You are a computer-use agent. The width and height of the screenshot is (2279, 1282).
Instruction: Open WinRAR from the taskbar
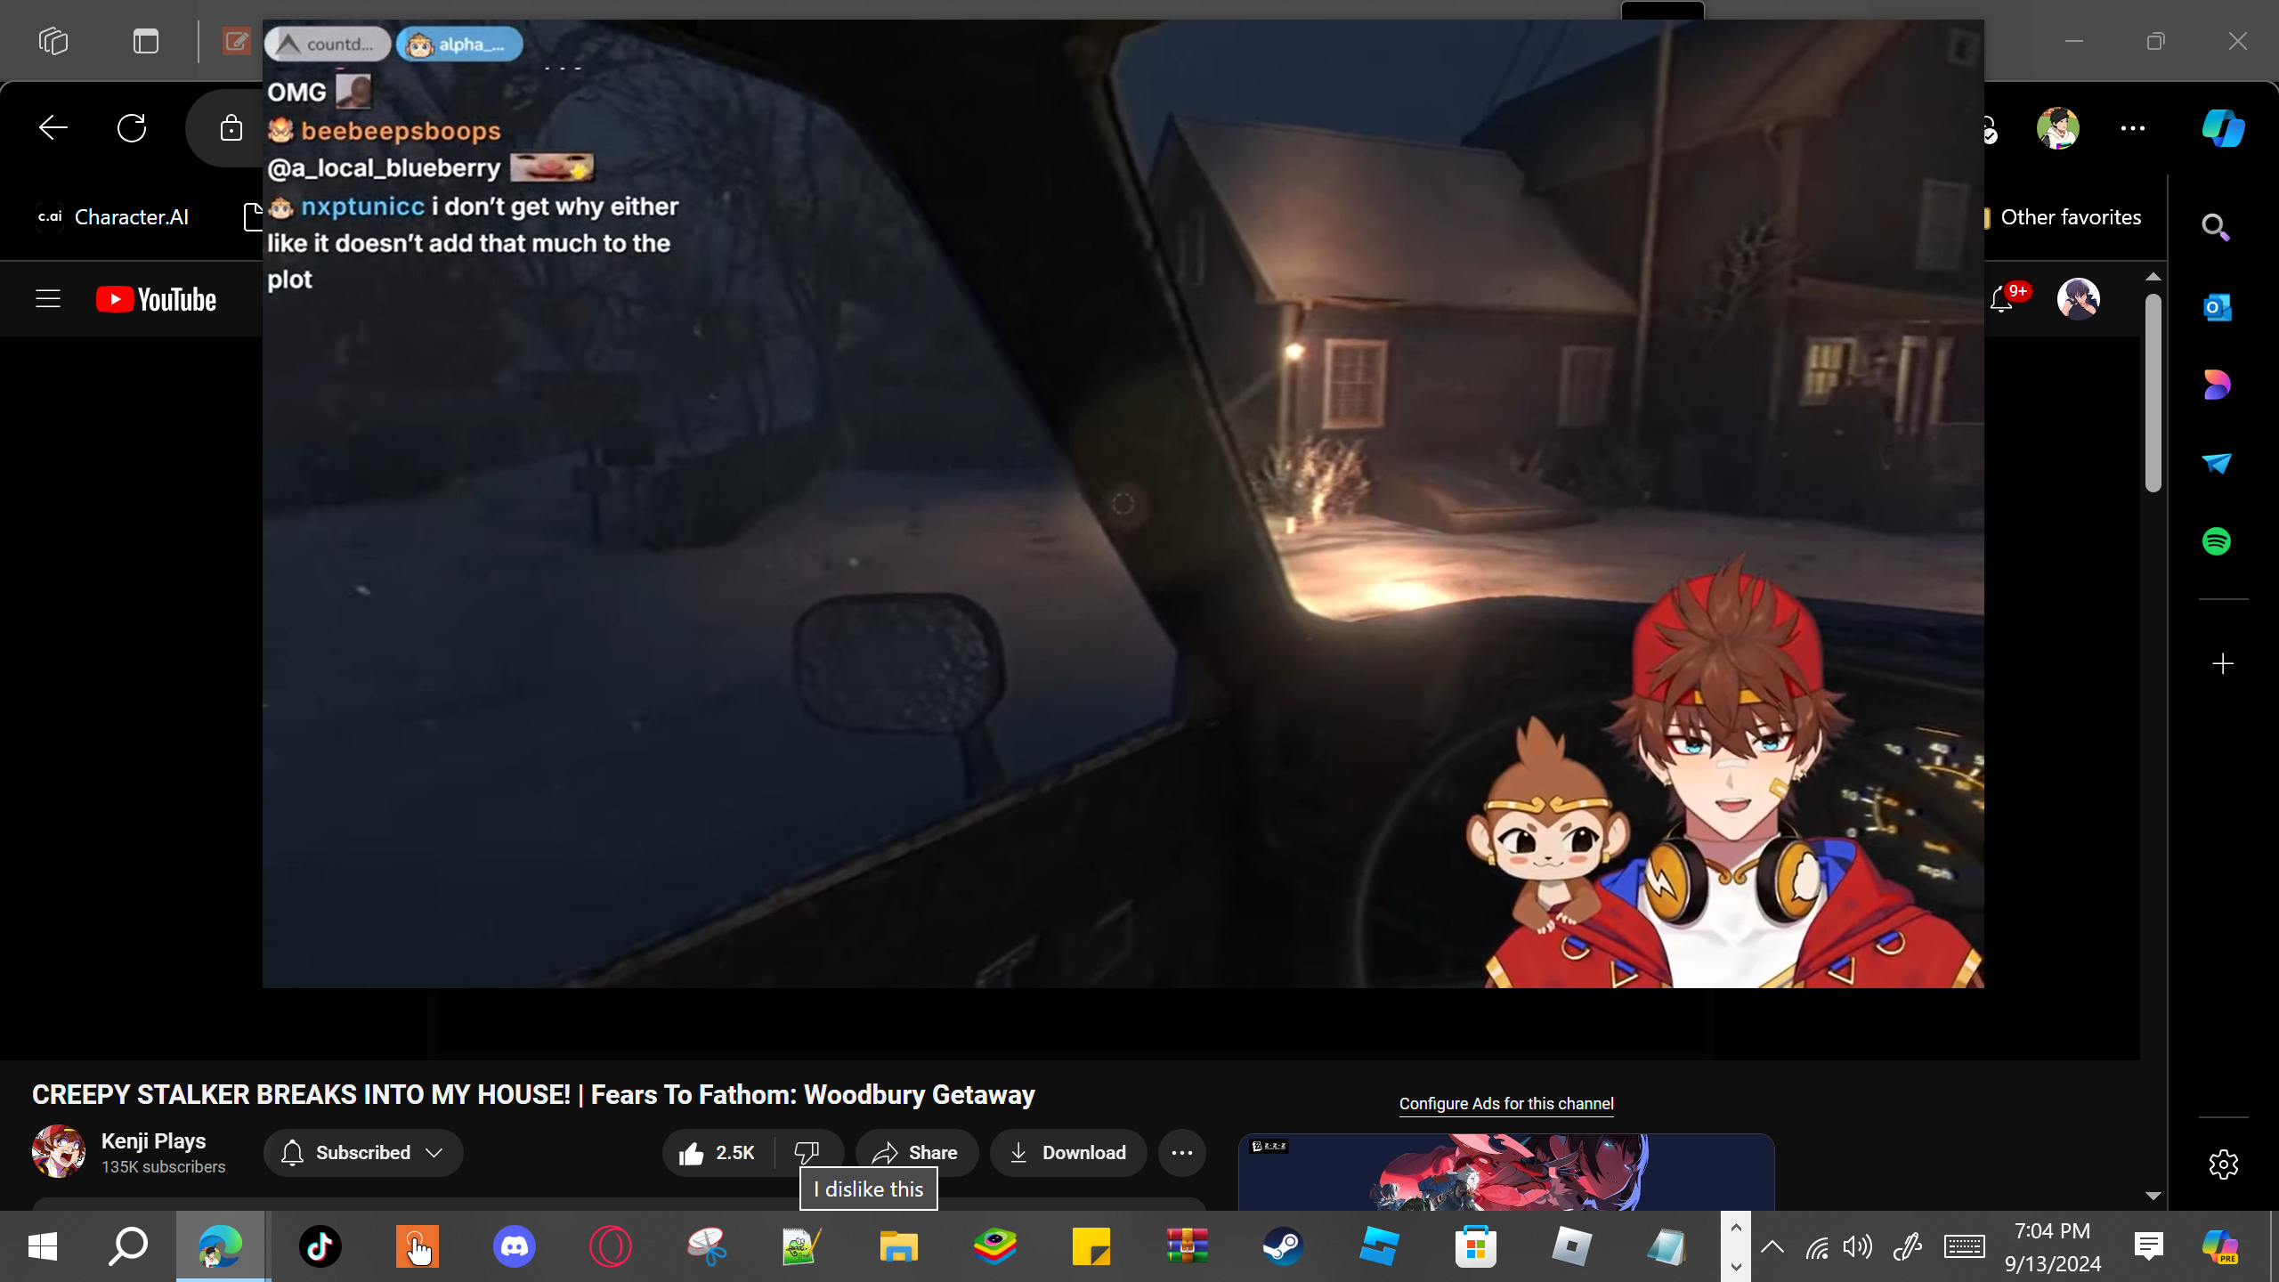coord(1188,1246)
